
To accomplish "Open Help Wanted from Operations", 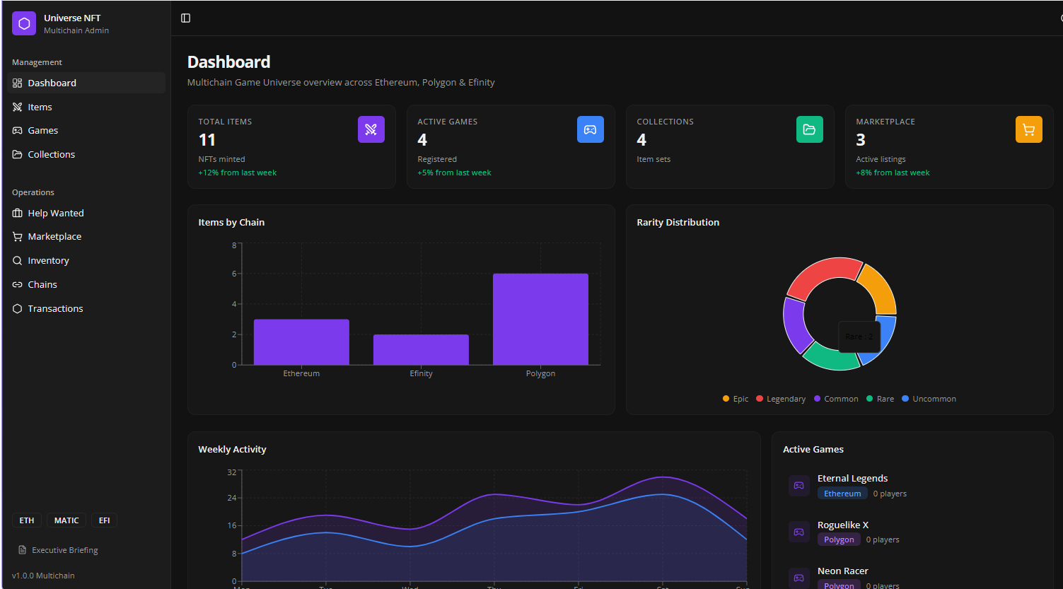I will pos(55,214).
